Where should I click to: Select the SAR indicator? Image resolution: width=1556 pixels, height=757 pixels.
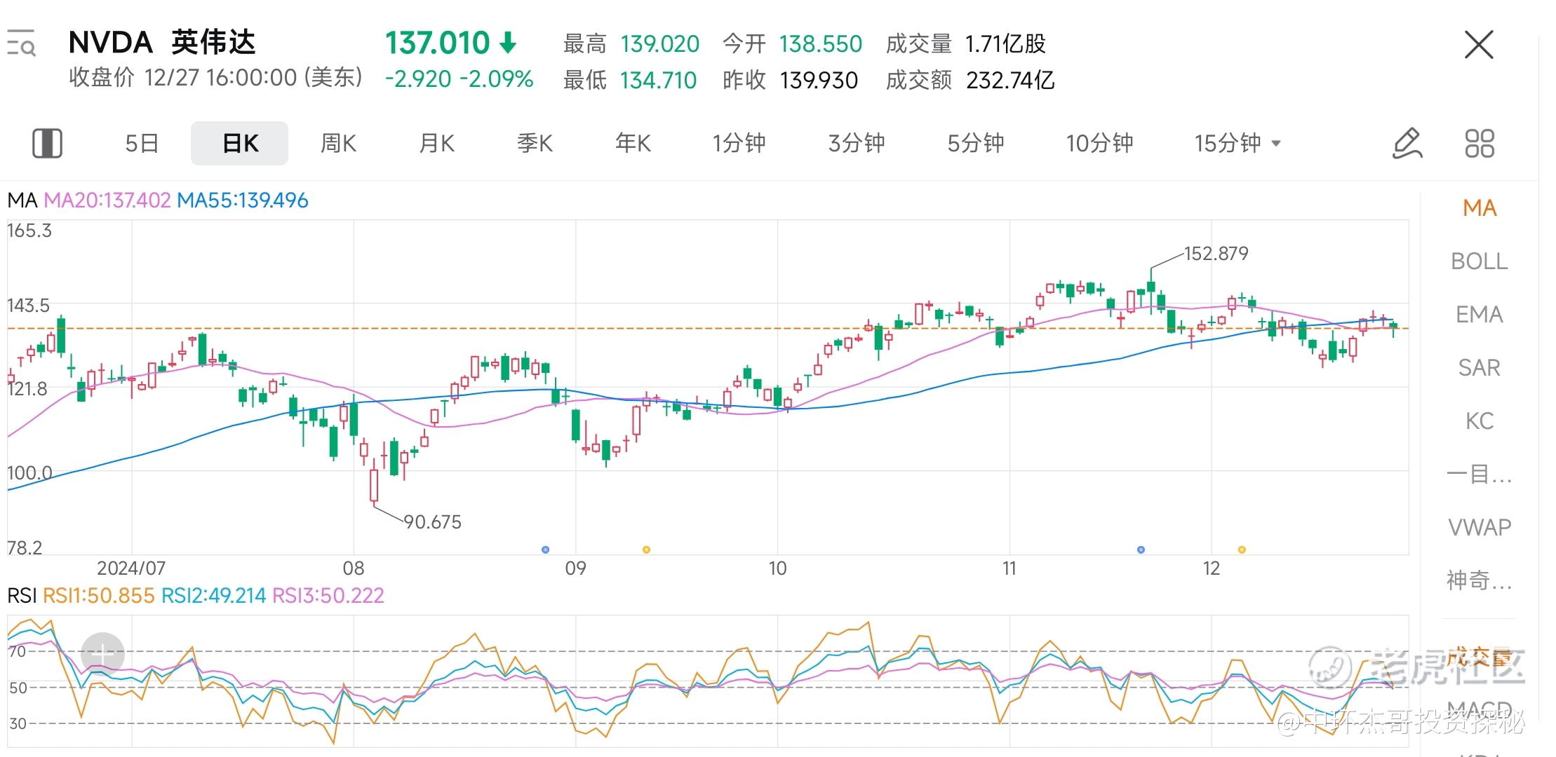point(1480,368)
